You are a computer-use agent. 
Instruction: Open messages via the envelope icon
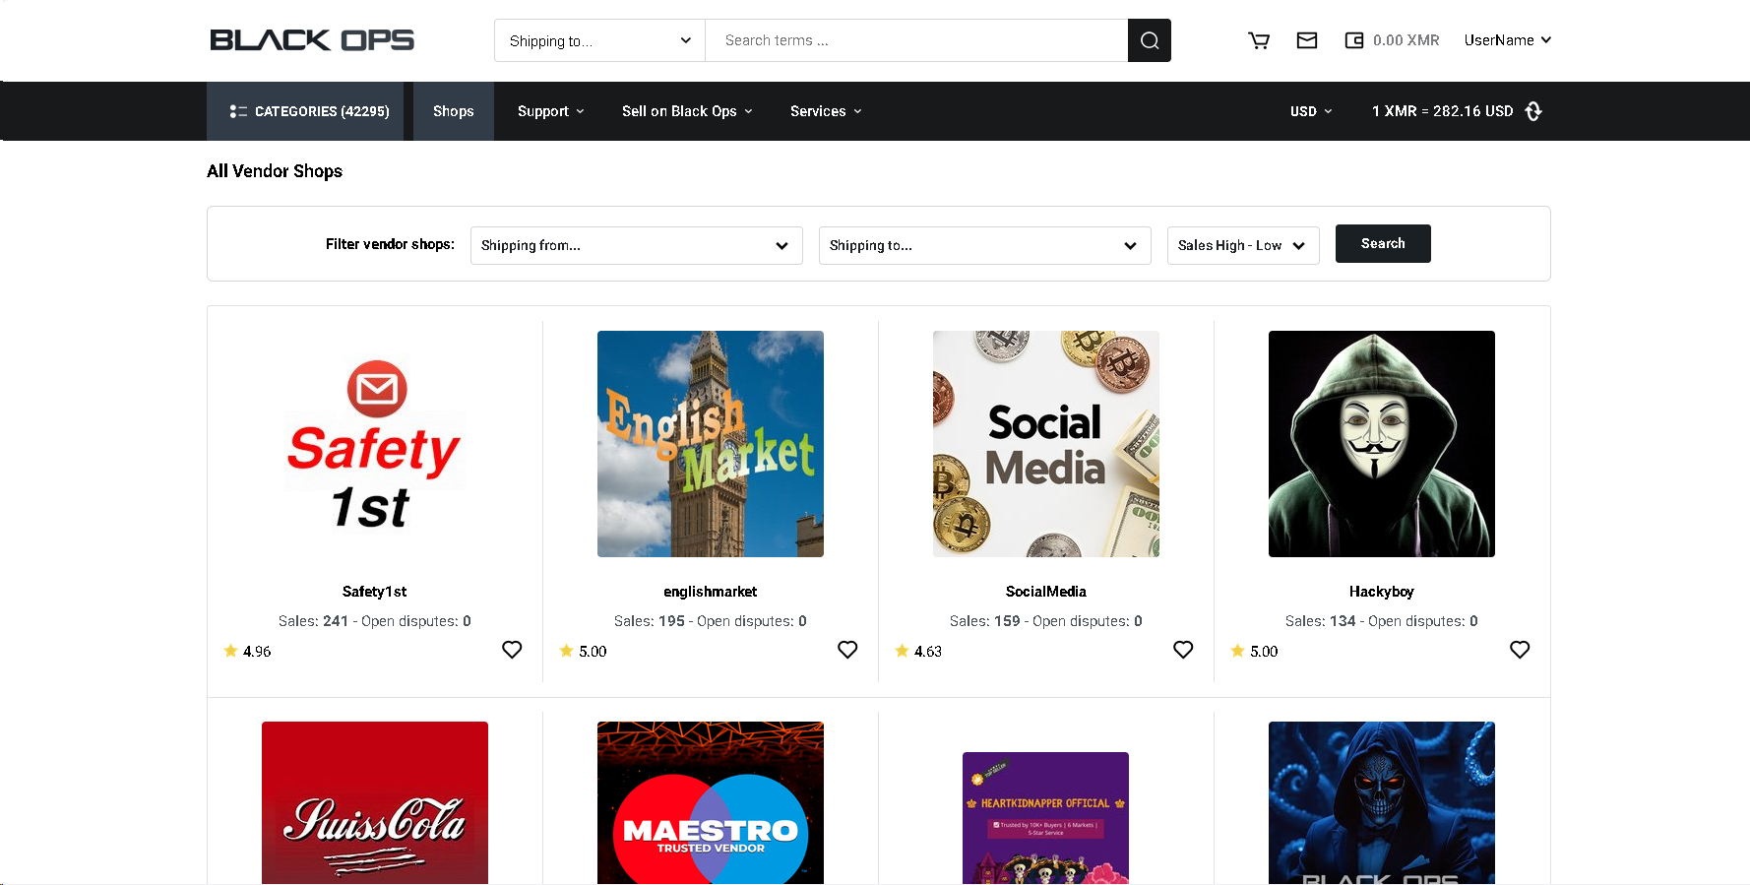pyautogui.click(x=1306, y=40)
